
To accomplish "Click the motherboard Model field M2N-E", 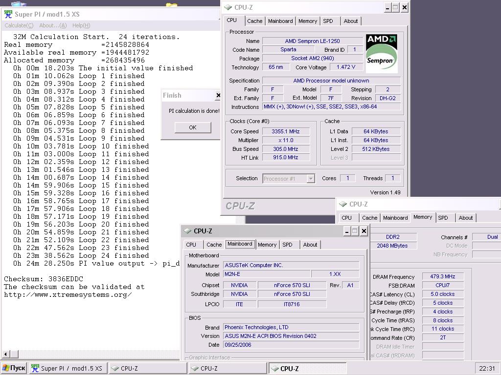I will point(266,274).
